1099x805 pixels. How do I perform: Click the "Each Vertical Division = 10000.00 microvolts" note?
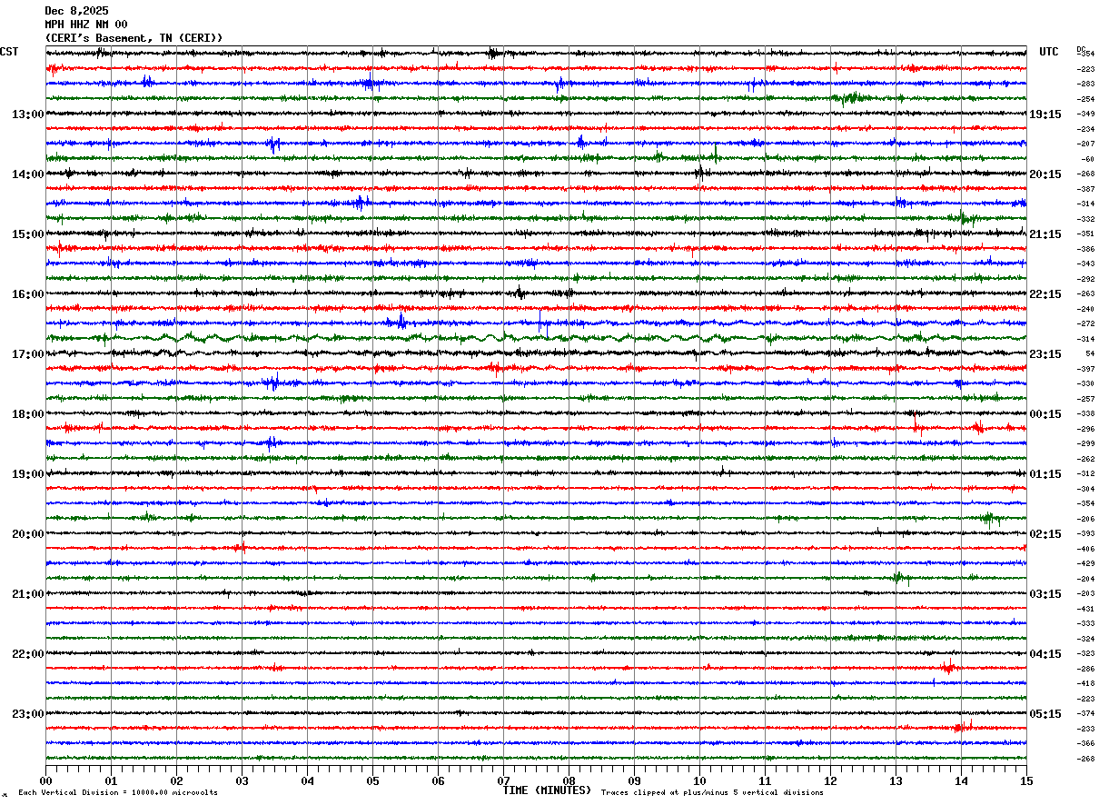(x=118, y=792)
